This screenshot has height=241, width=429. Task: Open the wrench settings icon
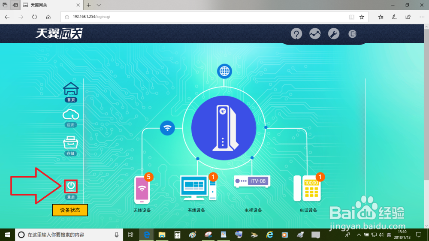click(x=333, y=34)
